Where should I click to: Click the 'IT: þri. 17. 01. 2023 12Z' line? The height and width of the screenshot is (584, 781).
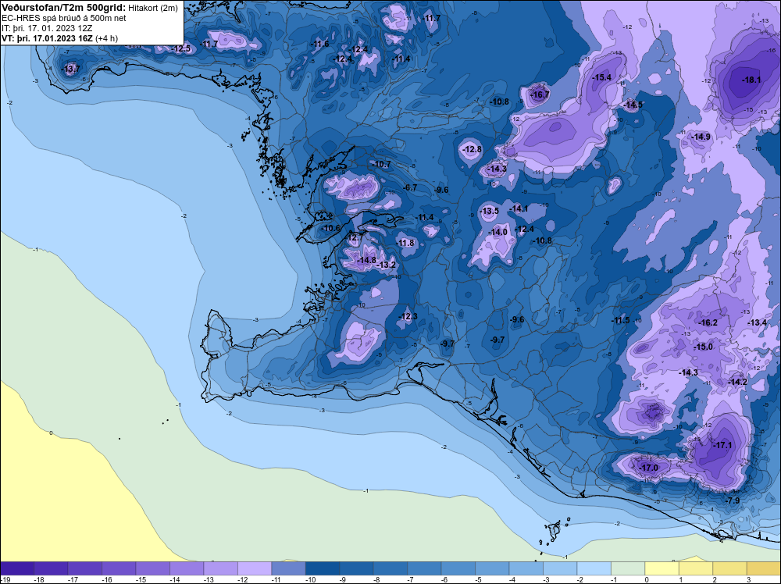(47, 28)
